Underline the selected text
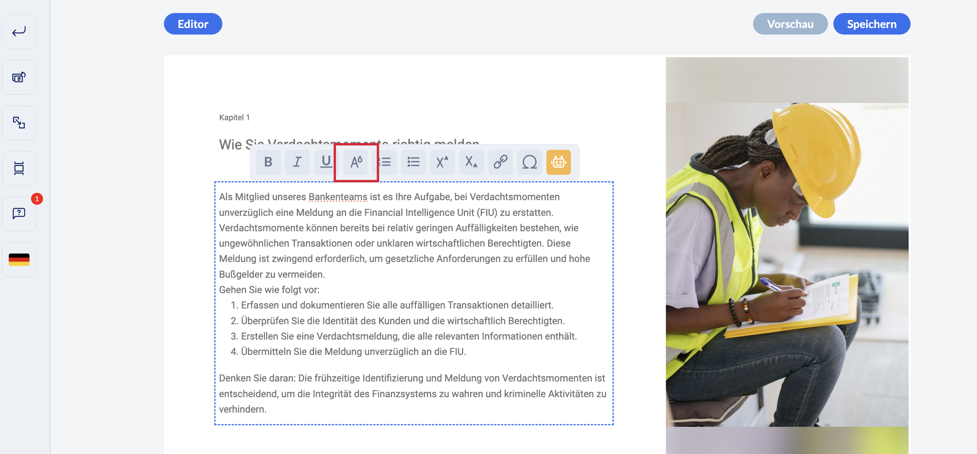 [325, 162]
